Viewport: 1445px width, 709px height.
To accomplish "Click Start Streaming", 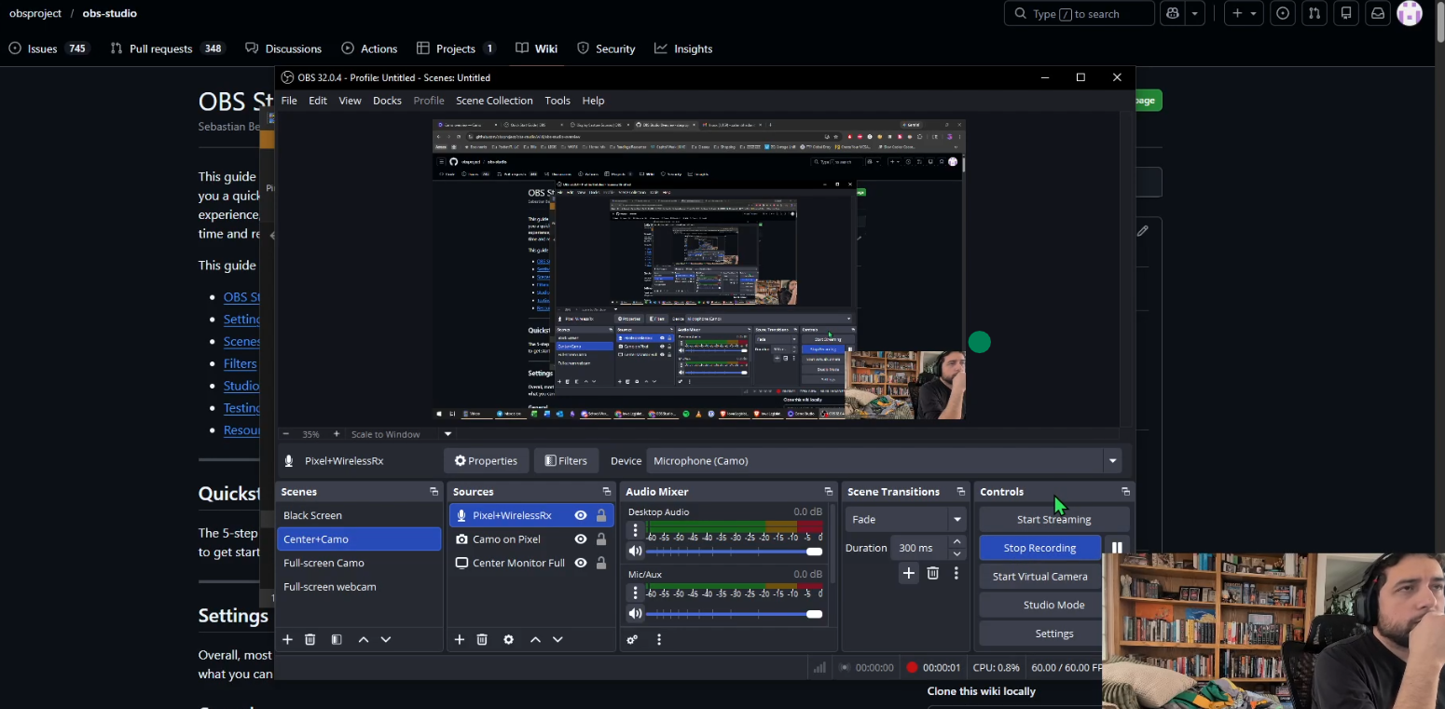I will coord(1053,519).
